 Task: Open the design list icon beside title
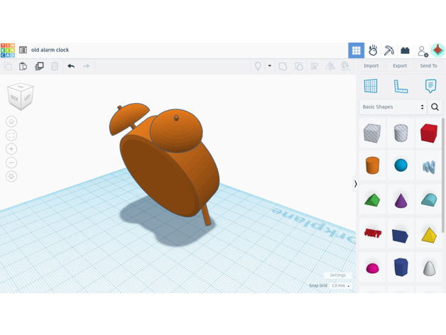(23, 50)
